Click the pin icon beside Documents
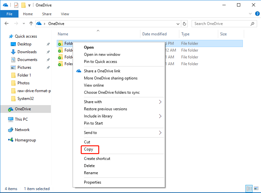 (x=48, y=60)
